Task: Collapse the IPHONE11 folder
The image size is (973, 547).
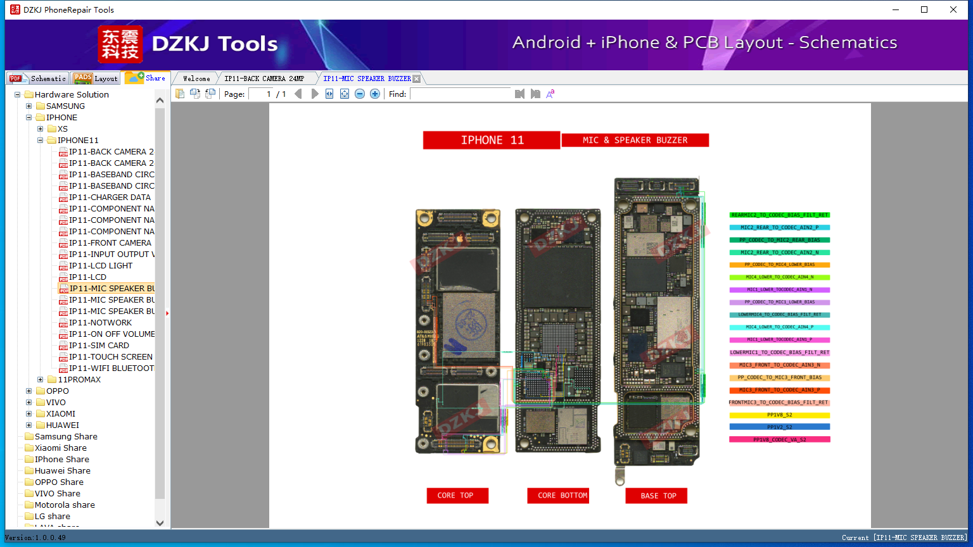Action: [41, 141]
